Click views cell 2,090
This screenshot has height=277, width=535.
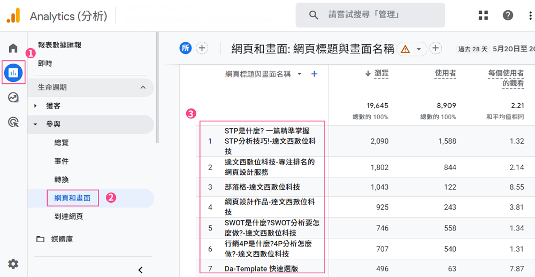point(379,141)
